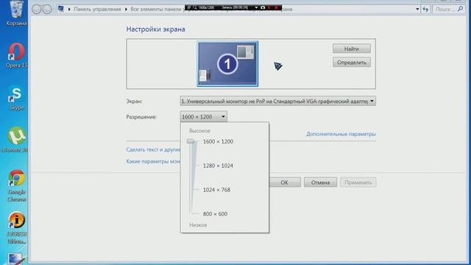Click Панель управления in the breadcrumb
Viewport: 471px width, 265px height.
tap(97, 9)
